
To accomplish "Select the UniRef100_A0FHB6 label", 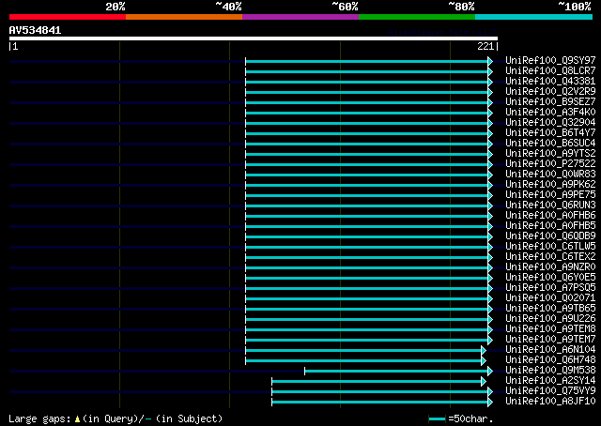I will [550, 216].
